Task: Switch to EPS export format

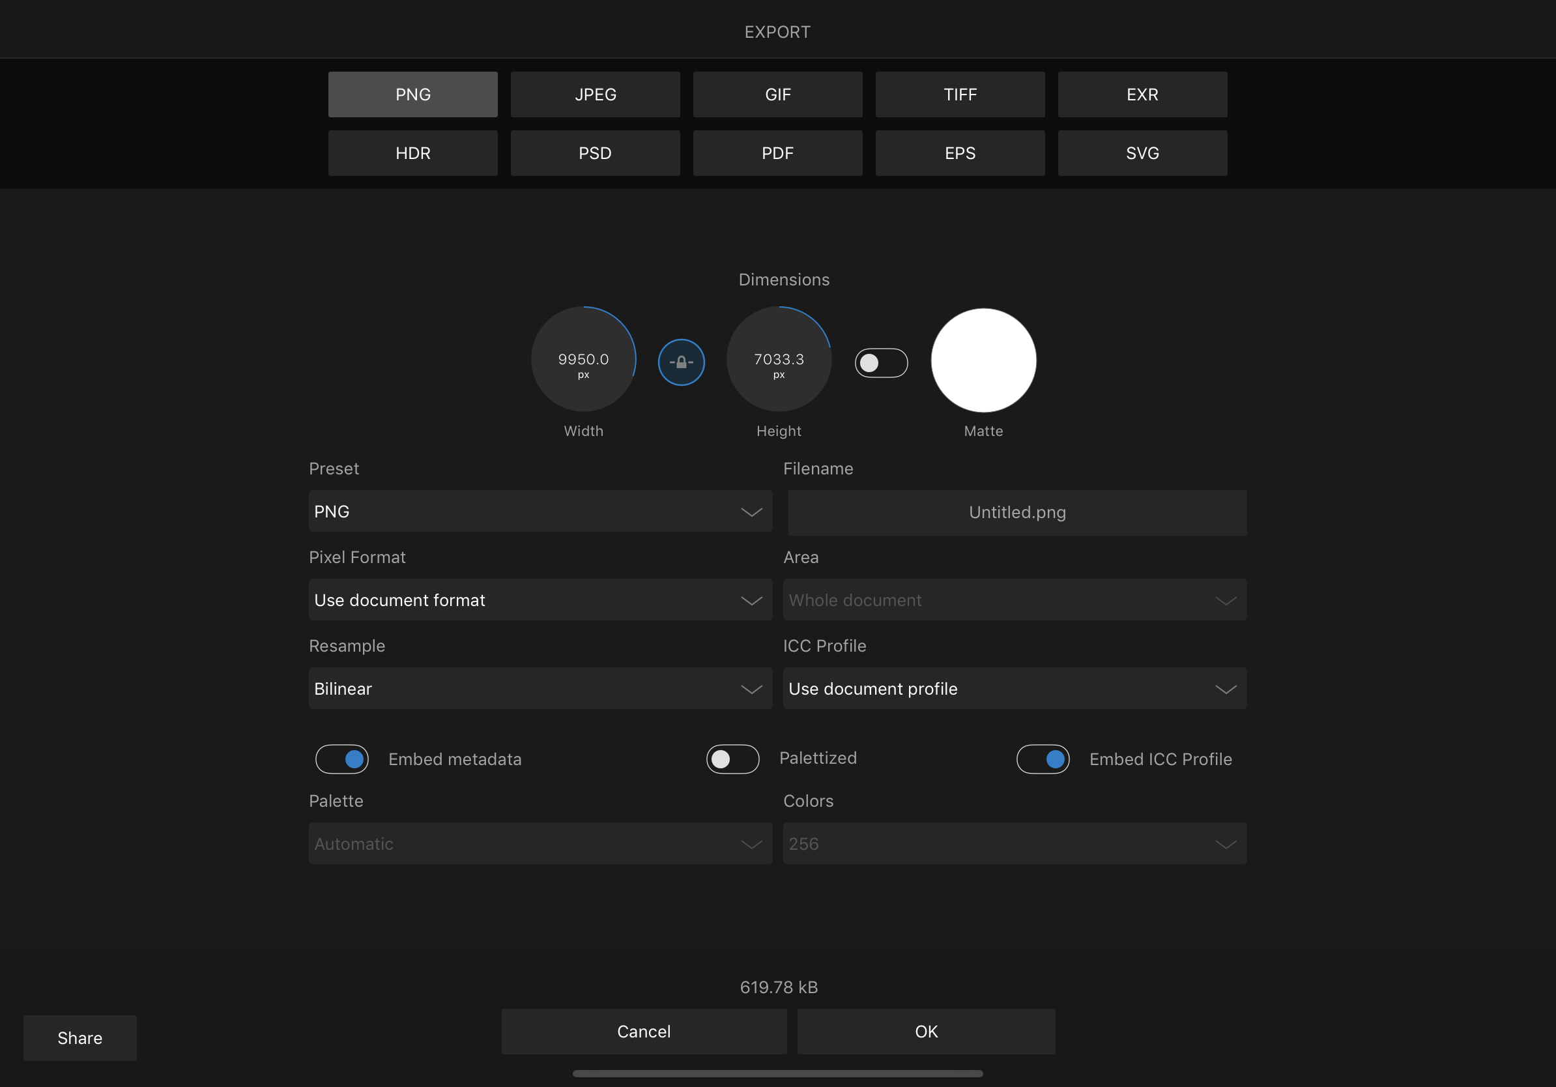Action: tap(960, 153)
